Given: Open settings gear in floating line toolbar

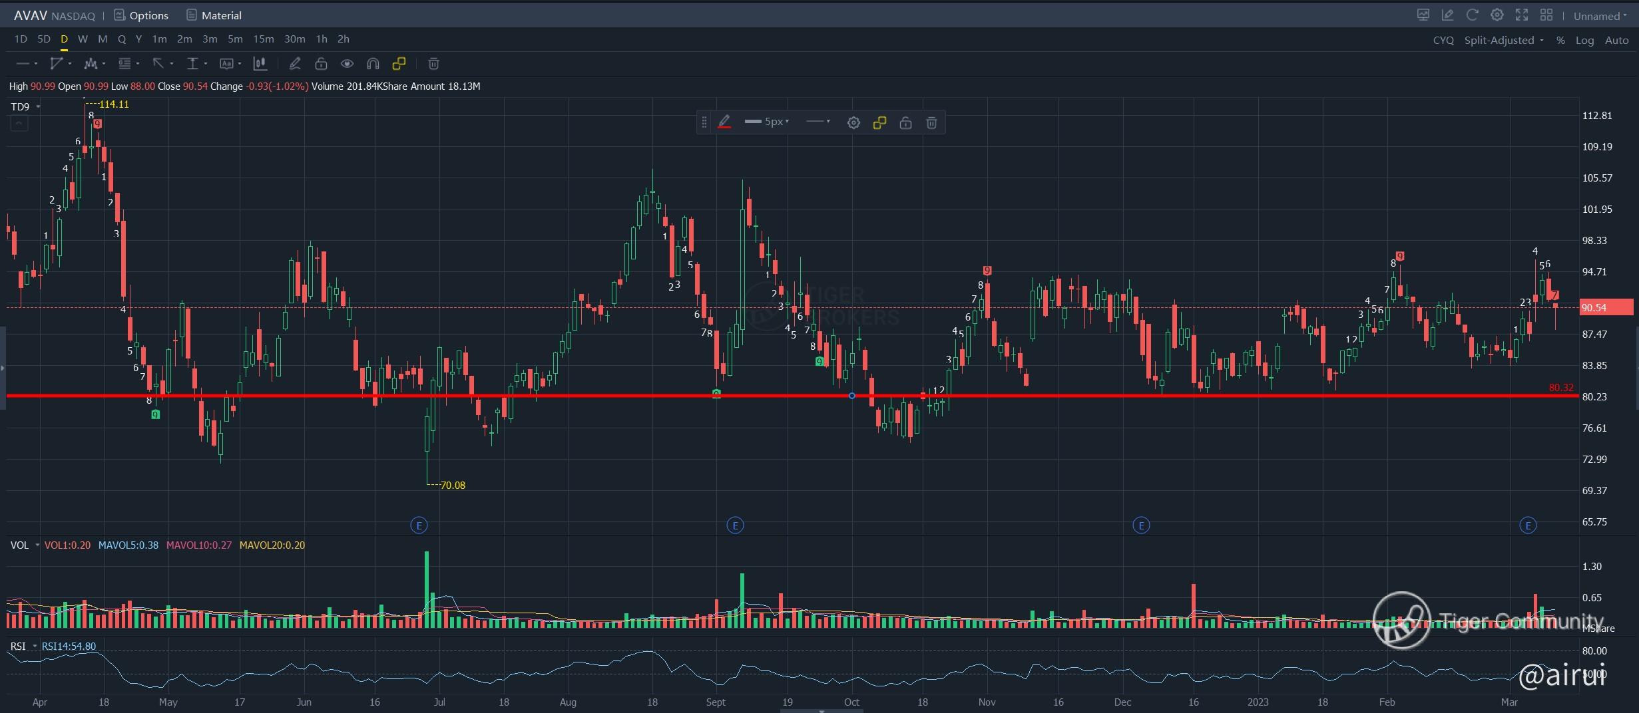Looking at the screenshot, I should (853, 123).
